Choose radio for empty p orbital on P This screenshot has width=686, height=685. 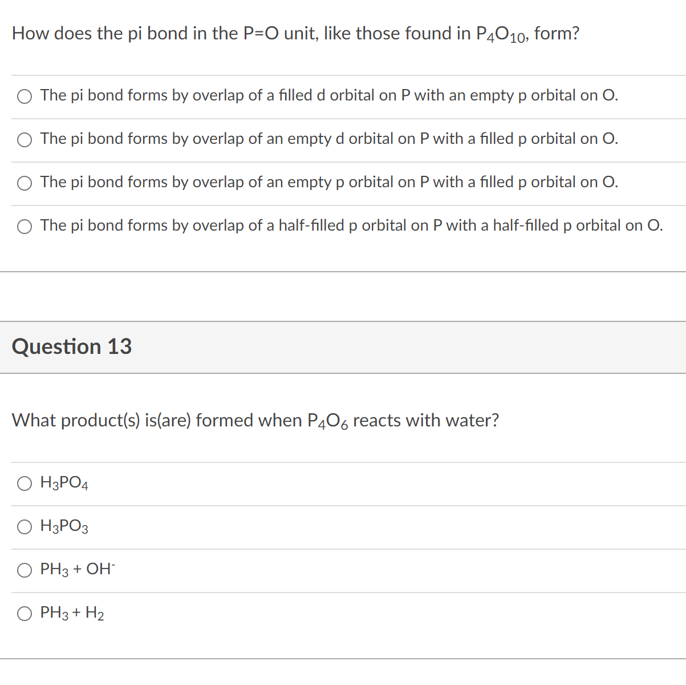(x=25, y=183)
